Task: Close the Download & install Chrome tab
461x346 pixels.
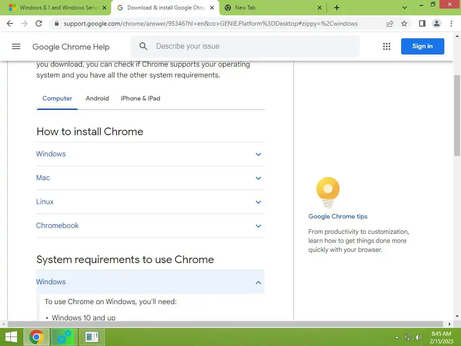Action: pos(212,8)
